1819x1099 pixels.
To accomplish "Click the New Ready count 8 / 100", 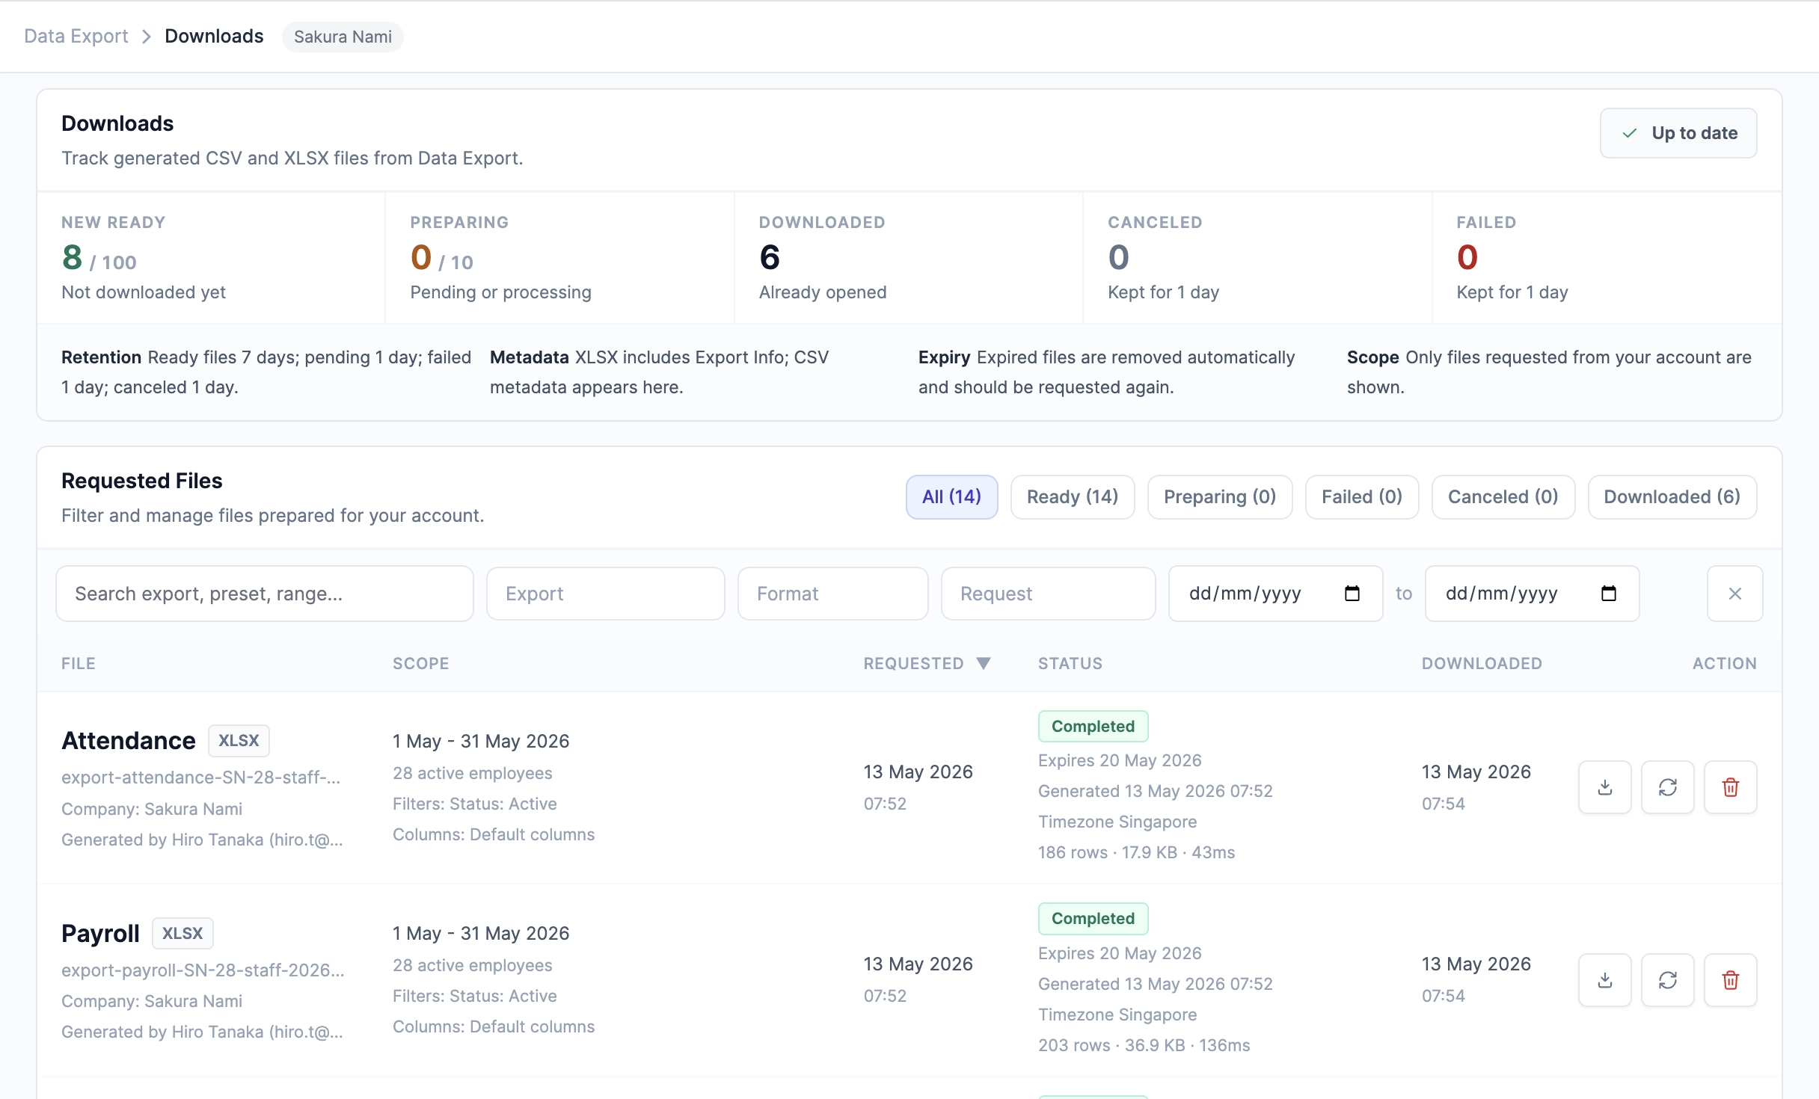I will point(99,258).
